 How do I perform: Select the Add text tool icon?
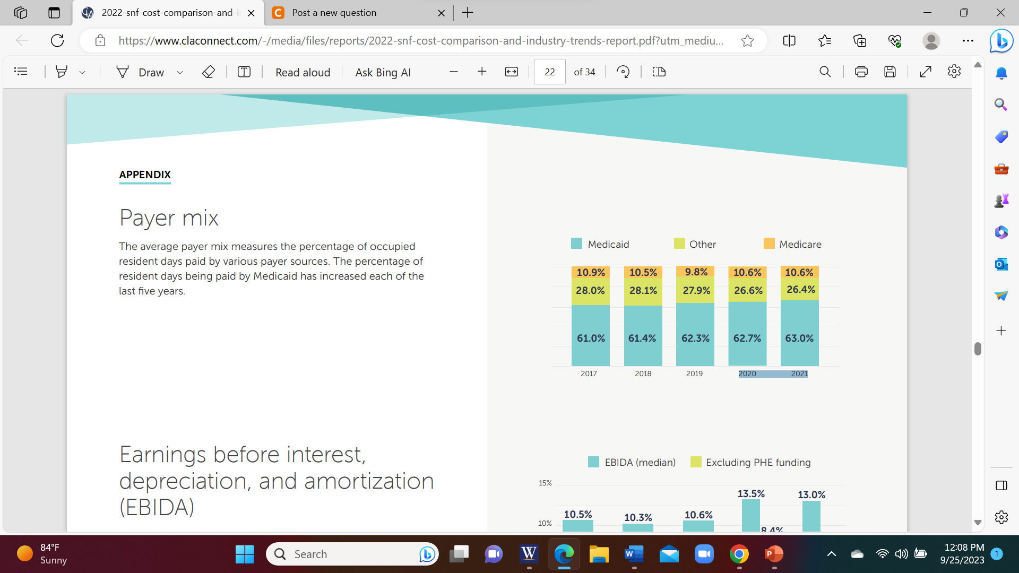point(244,72)
